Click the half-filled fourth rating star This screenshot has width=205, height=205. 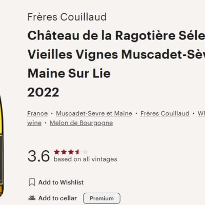78,152
